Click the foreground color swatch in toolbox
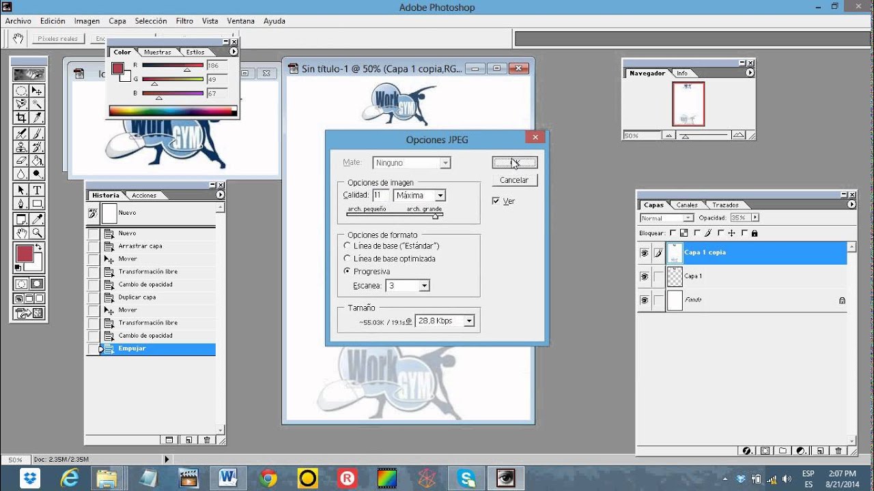Viewport: 874px width, 491px height. pos(25,254)
